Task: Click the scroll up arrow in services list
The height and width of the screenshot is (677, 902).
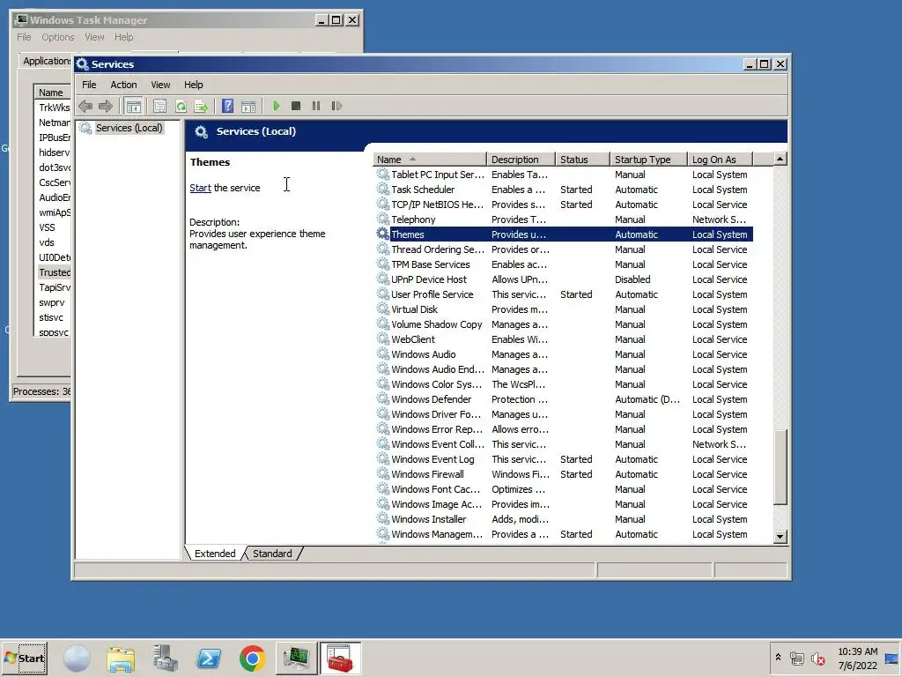Action: (780, 159)
